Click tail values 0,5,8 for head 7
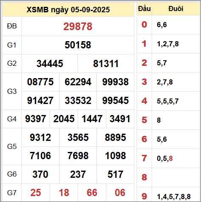This screenshot has height=202, width=201. (165, 158)
